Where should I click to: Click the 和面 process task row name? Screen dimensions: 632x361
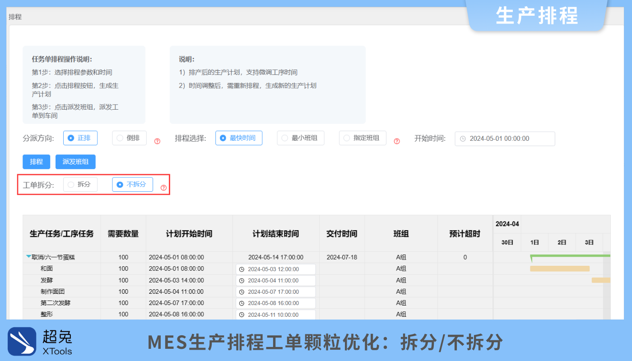(x=46, y=268)
